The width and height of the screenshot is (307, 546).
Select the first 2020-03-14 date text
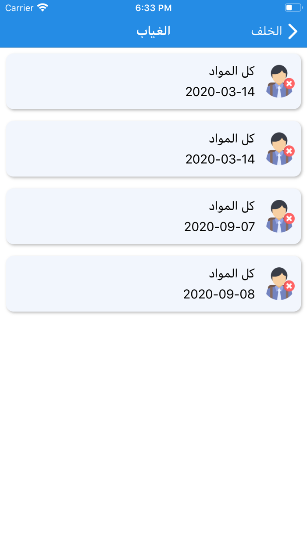click(220, 92)
